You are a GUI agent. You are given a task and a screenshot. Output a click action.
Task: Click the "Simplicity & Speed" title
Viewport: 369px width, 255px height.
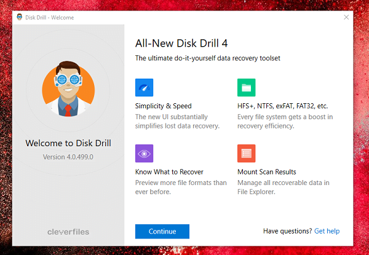click(164, 106)
